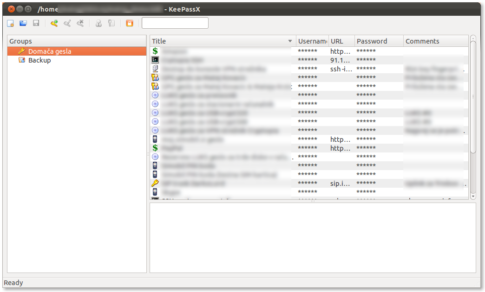Select the Domača gesla group
This screenshot has height=292, width=485.
(x=77, y=51)
